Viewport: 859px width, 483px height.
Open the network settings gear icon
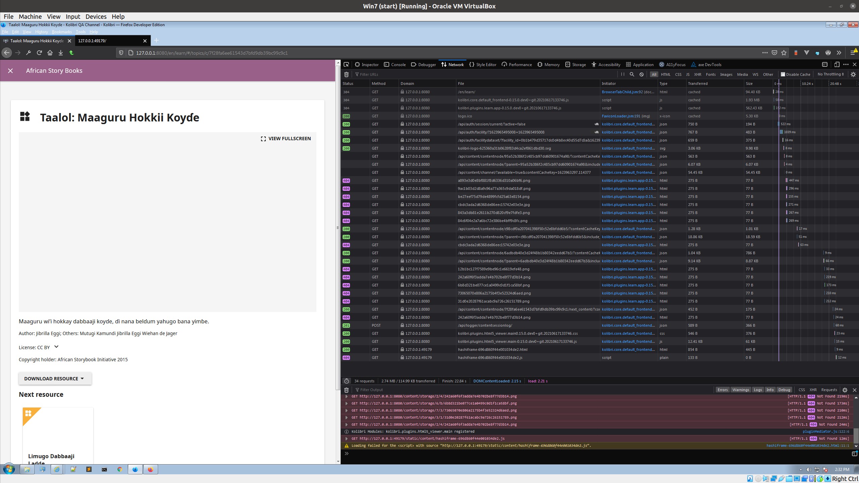(x=853, y=74)
